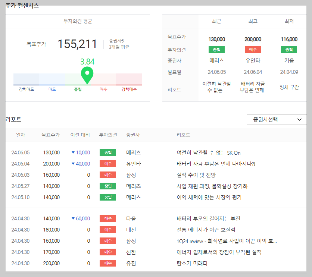Click the 최고 column heading
Viewport: 312px width, 277px height.
pos(253,21)
